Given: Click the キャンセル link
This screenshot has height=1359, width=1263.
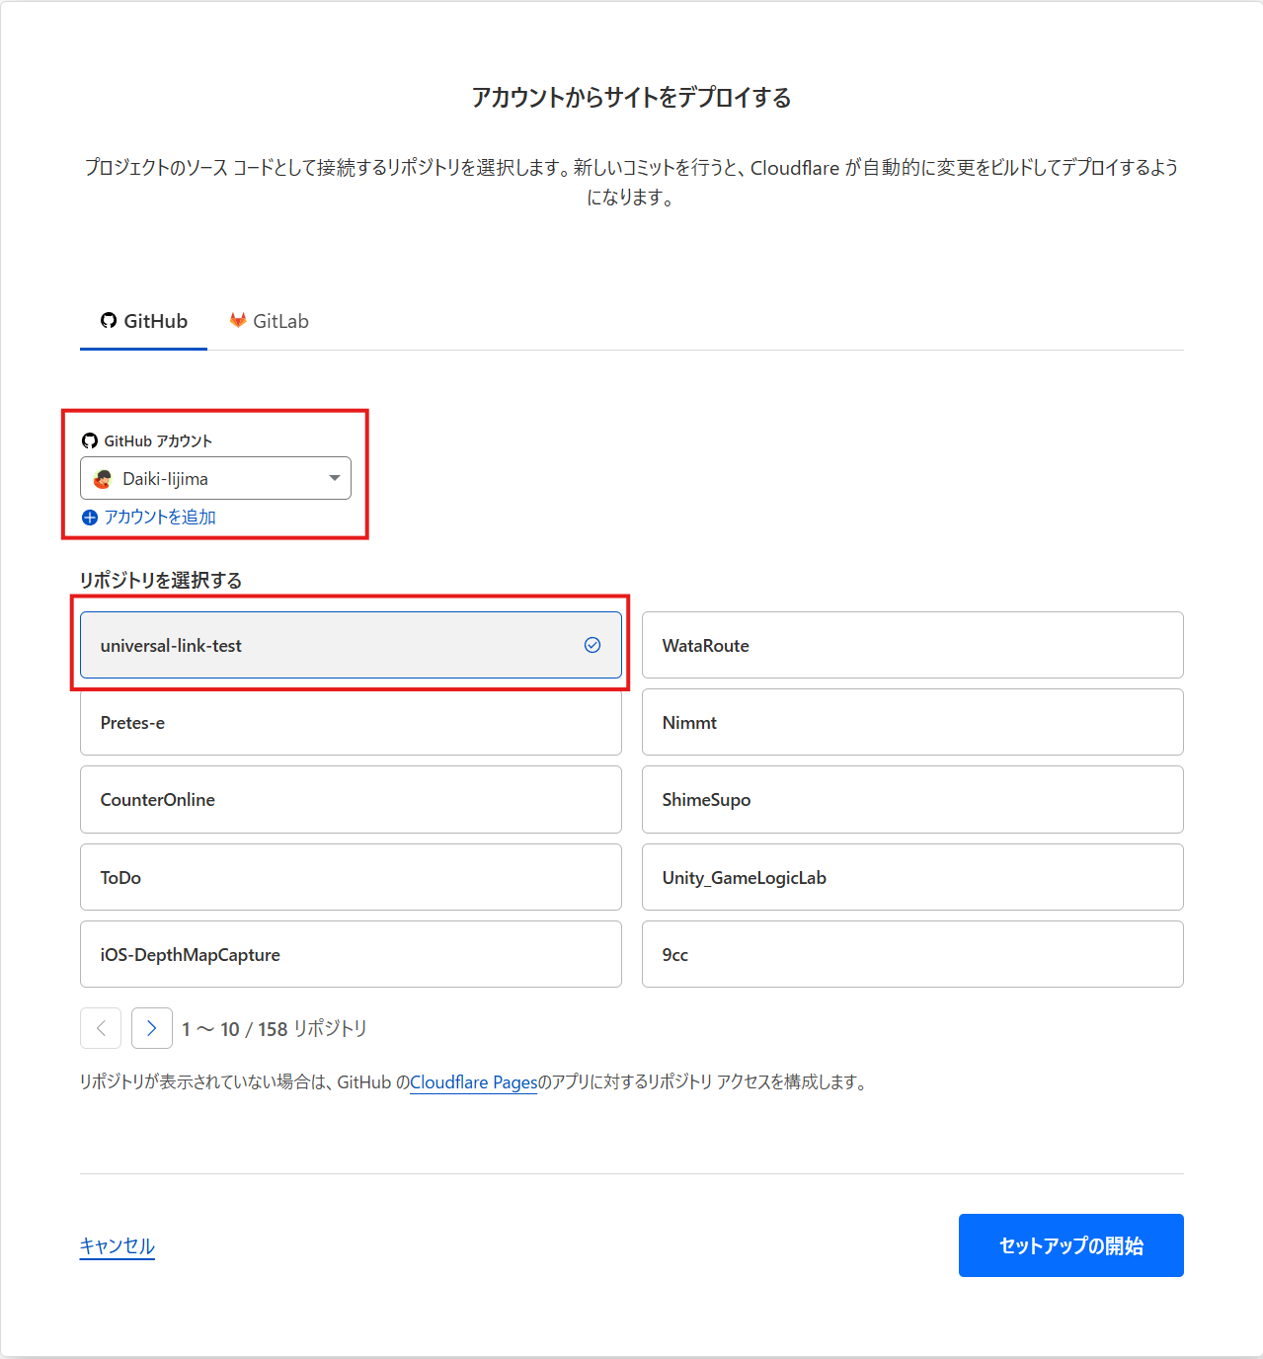Looking at the screenshot, I should [118, 1245].
